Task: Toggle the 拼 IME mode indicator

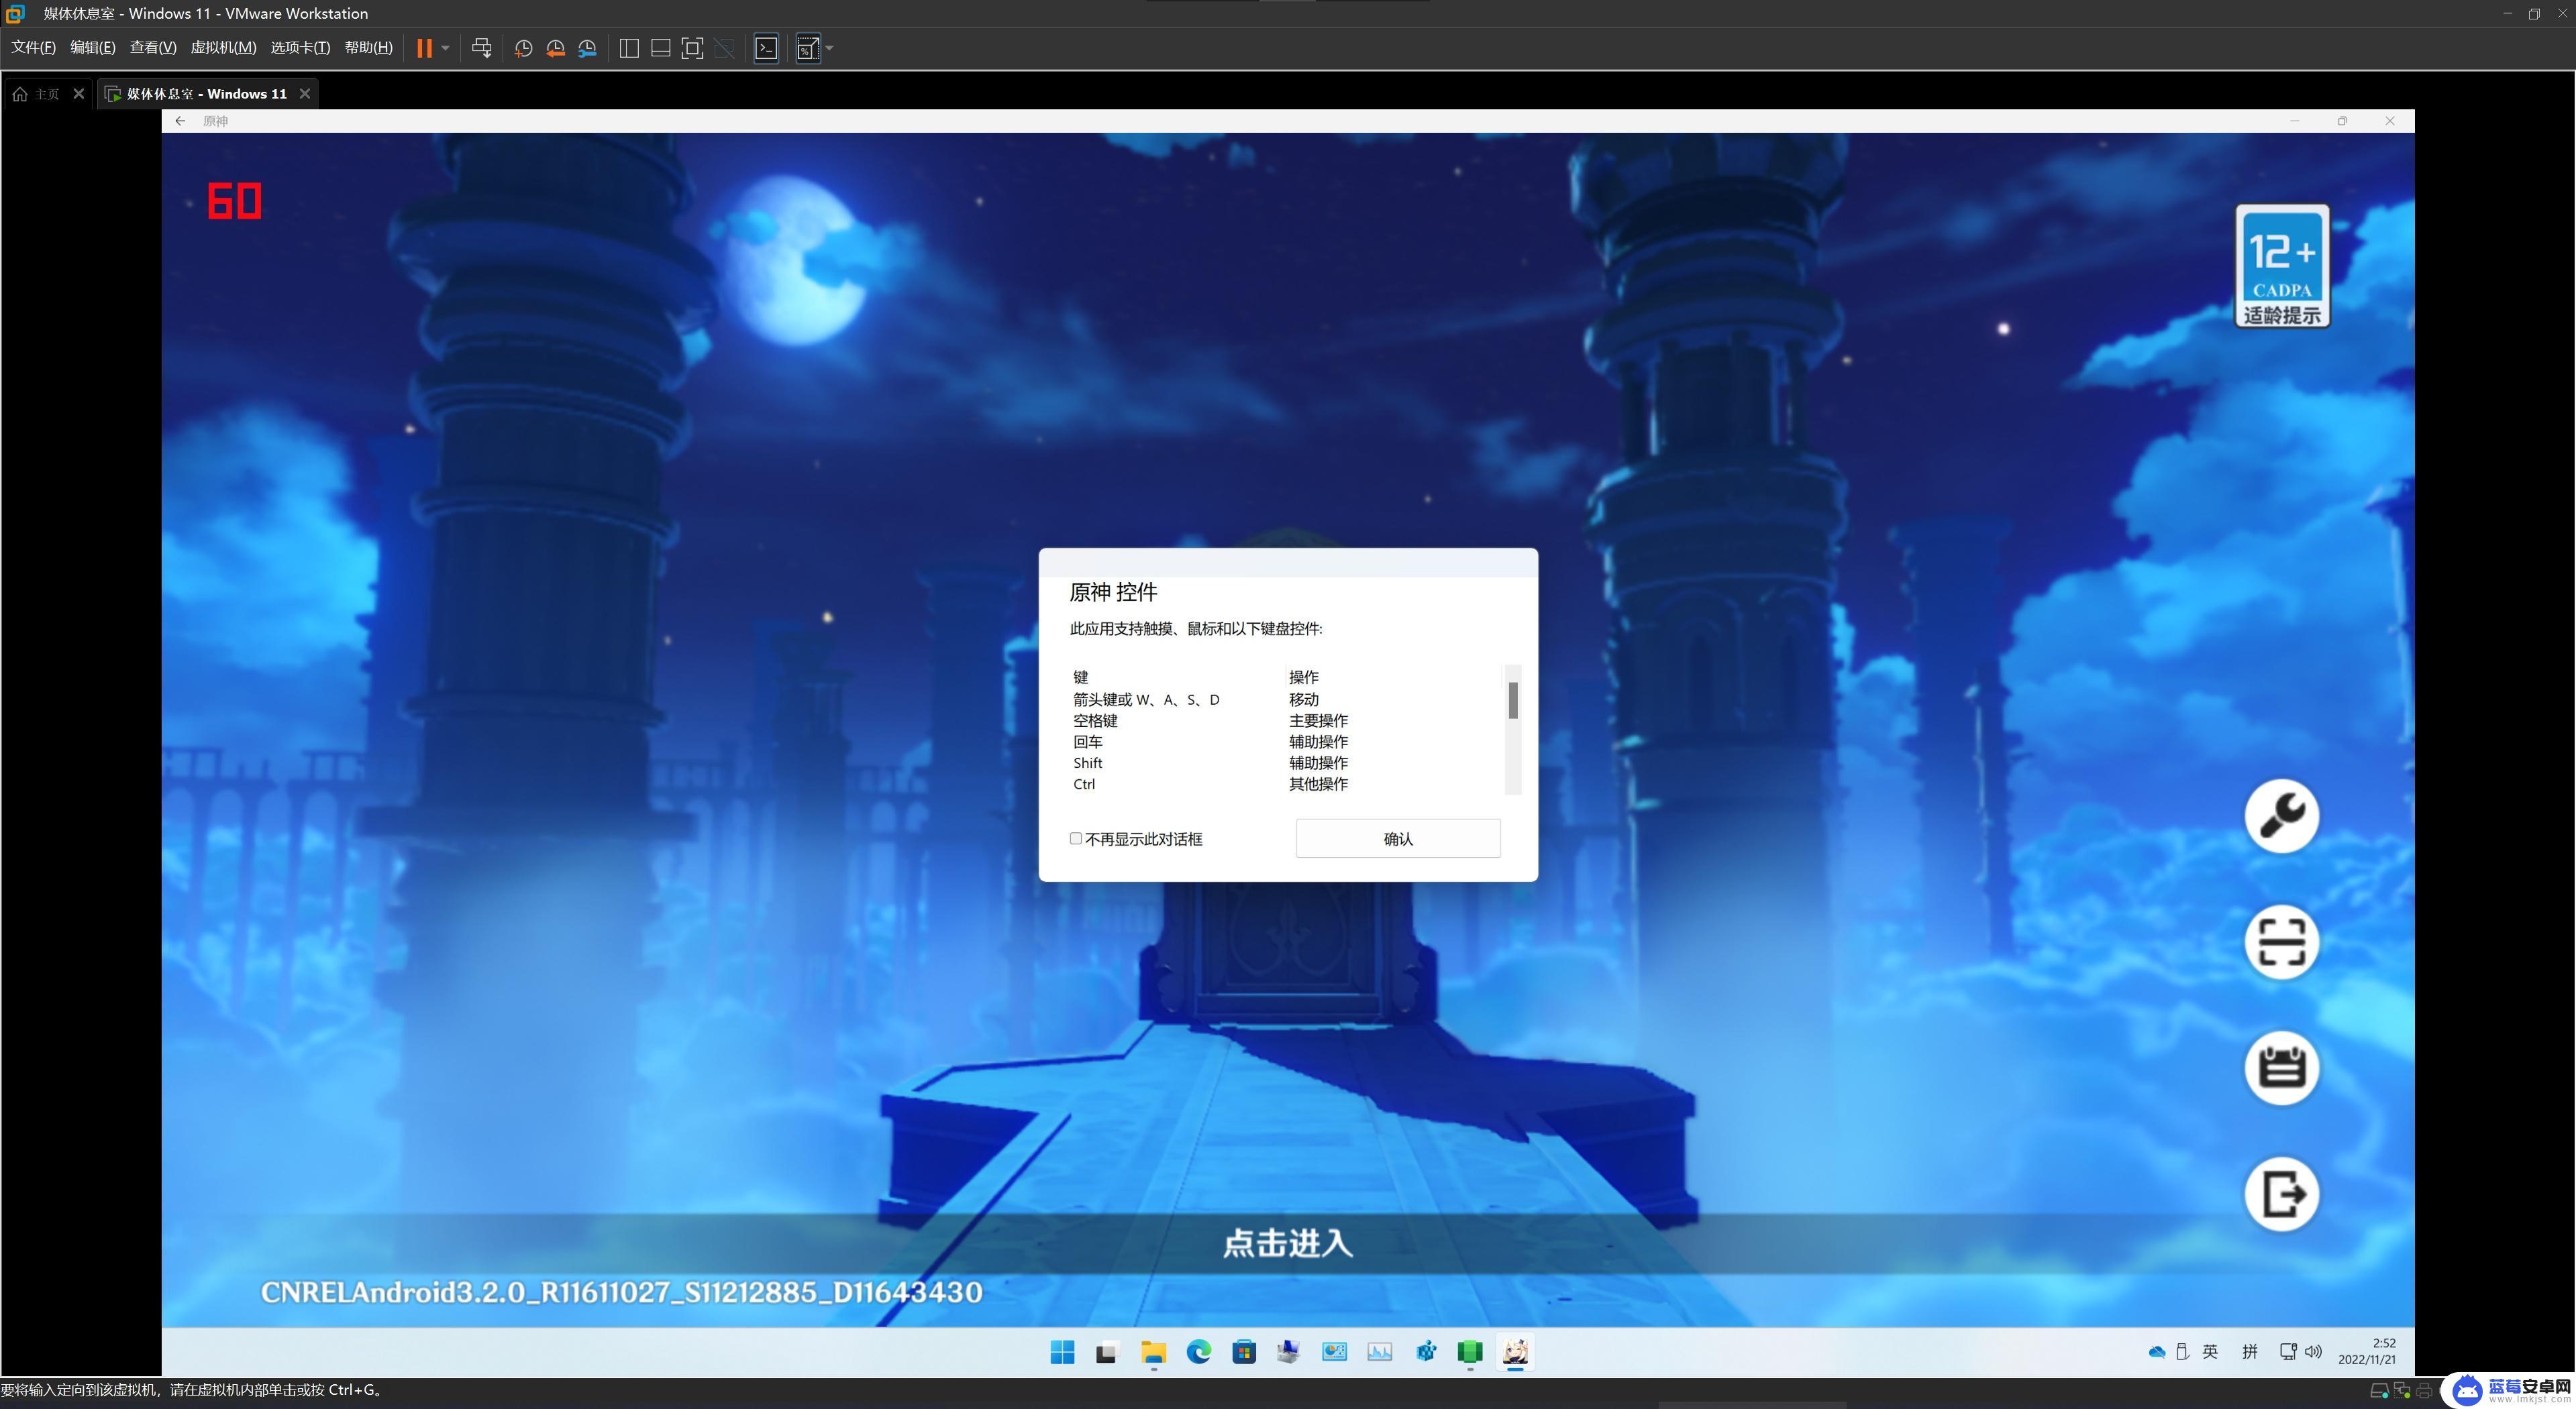Action: [2250, 1351]
